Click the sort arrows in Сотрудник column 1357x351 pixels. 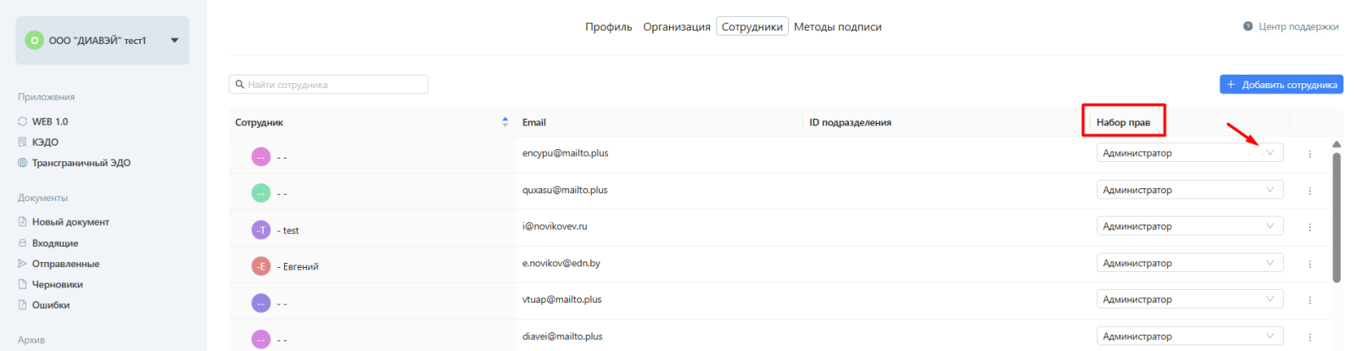point(505,122)
